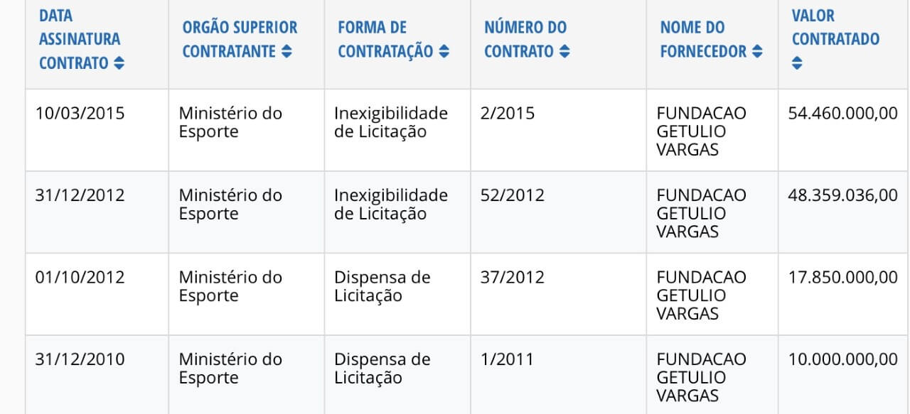
Task: Click sort arrows beside Nome do Fornecedor
Action: pos(758,51)
